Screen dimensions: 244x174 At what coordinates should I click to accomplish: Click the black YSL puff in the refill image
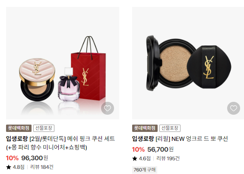(x=209, y=67)
